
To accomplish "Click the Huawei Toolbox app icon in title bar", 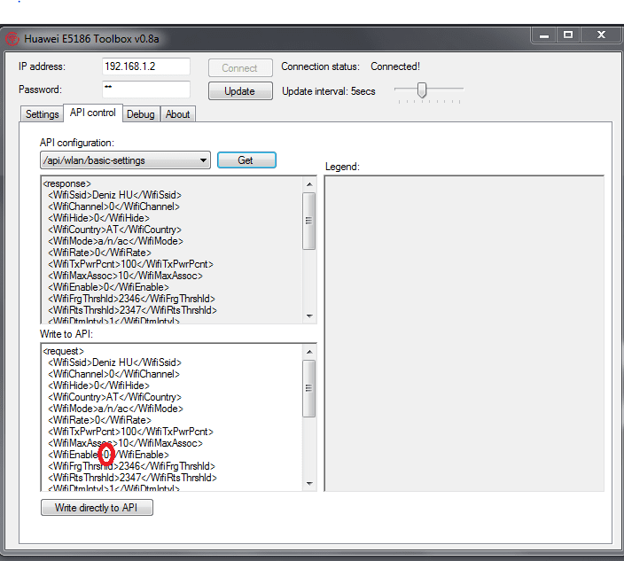I will point(12,39).
